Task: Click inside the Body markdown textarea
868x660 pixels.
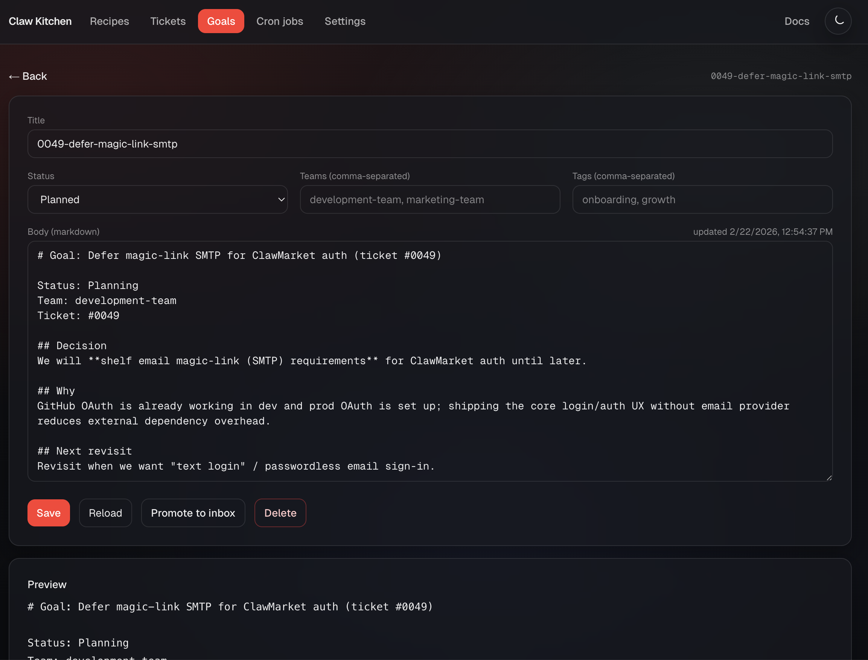Action: coord(429,360)
